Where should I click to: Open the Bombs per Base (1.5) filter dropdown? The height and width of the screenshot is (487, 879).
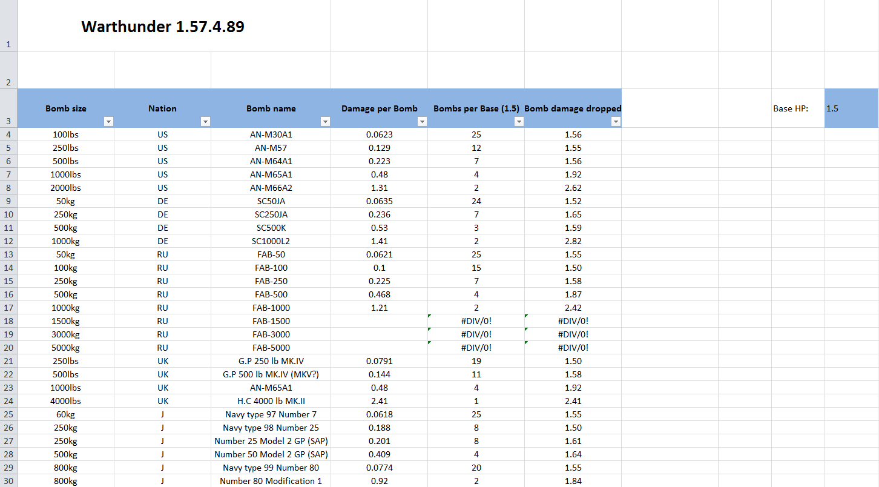click(519, 122)
